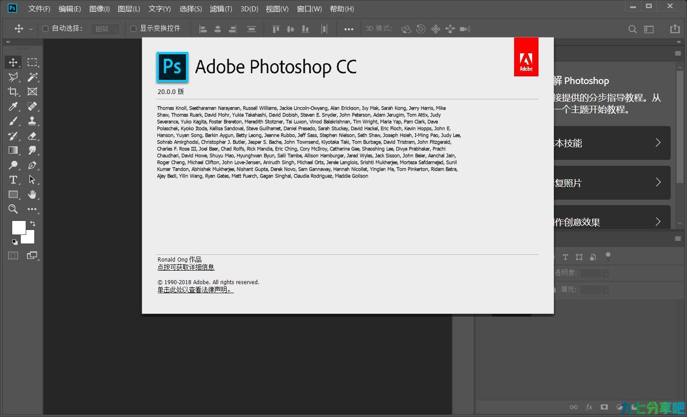Change the screen mode
This screenshot has height=417, width=687.
pos(32,256)
